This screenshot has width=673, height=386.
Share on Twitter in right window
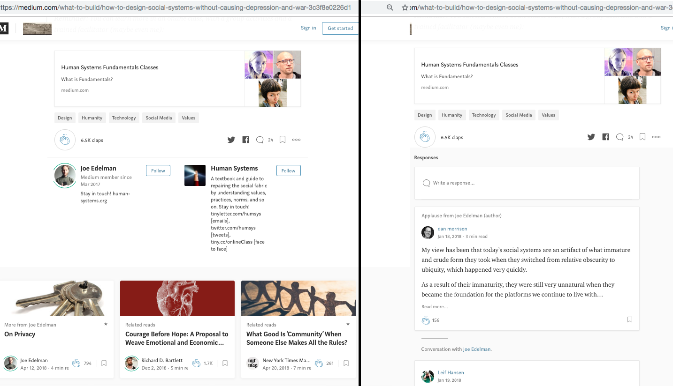coord(591,137)
